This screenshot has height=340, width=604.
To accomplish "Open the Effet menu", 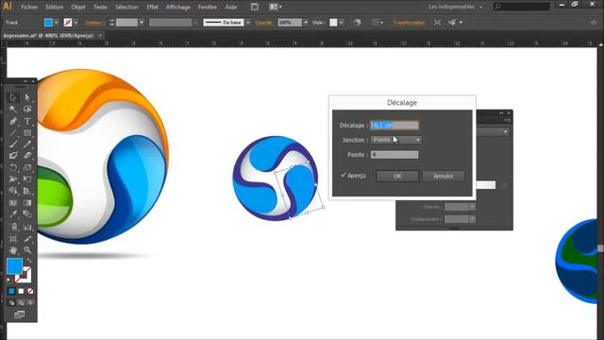I will 152,7.
